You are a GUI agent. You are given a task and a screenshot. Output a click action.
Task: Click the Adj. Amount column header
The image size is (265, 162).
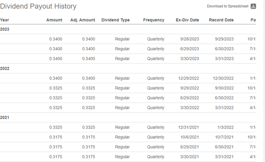83,20
